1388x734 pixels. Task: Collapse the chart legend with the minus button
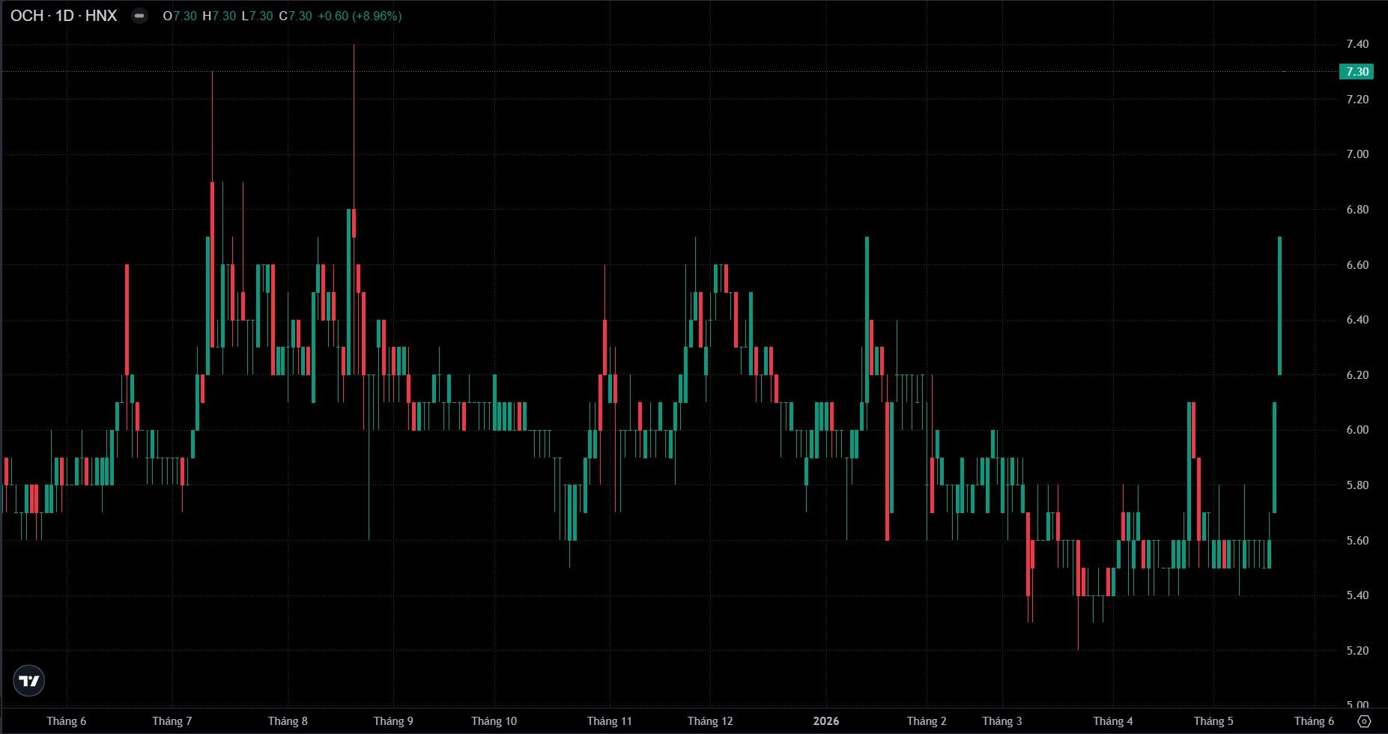click(x=139, y=16)
